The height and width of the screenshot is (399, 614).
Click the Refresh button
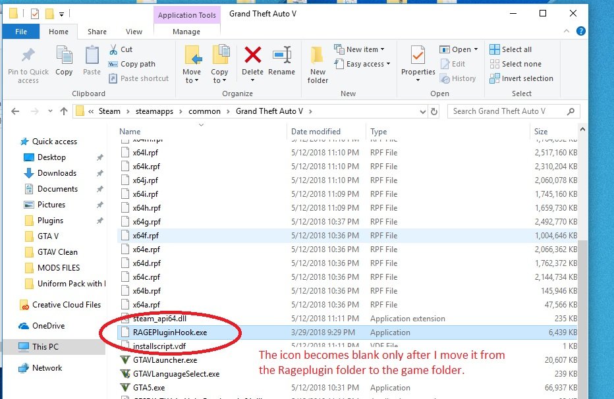pyautogui.click(x=434, y=112)
